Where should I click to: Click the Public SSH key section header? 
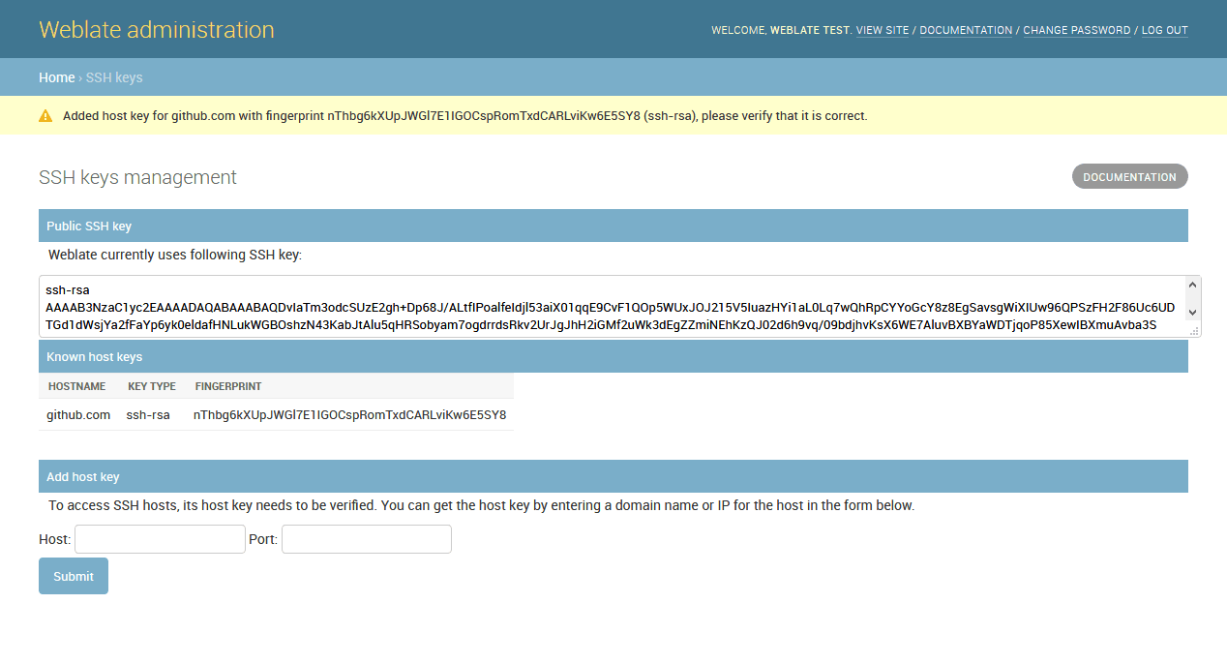point(613,226)
